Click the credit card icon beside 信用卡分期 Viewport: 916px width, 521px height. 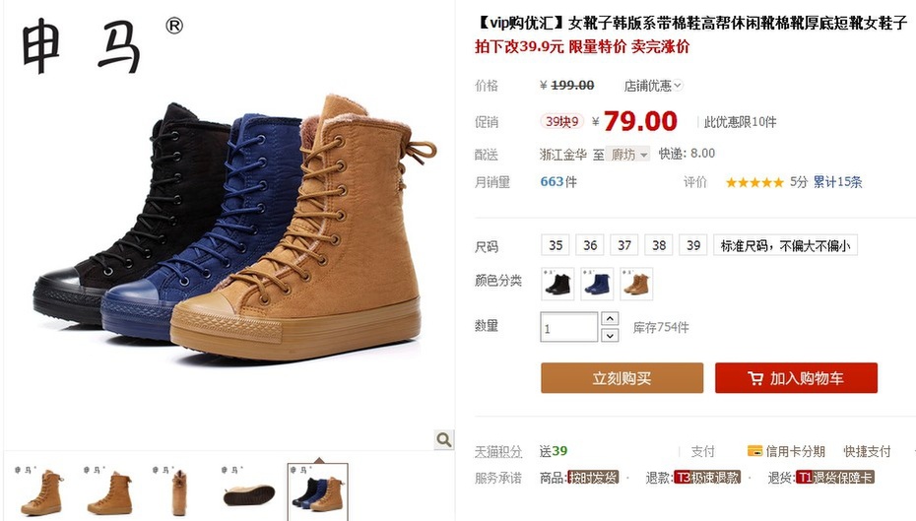[754, 451]
